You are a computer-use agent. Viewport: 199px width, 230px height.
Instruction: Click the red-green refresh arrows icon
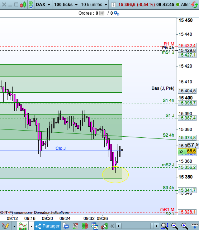point(195,5)
